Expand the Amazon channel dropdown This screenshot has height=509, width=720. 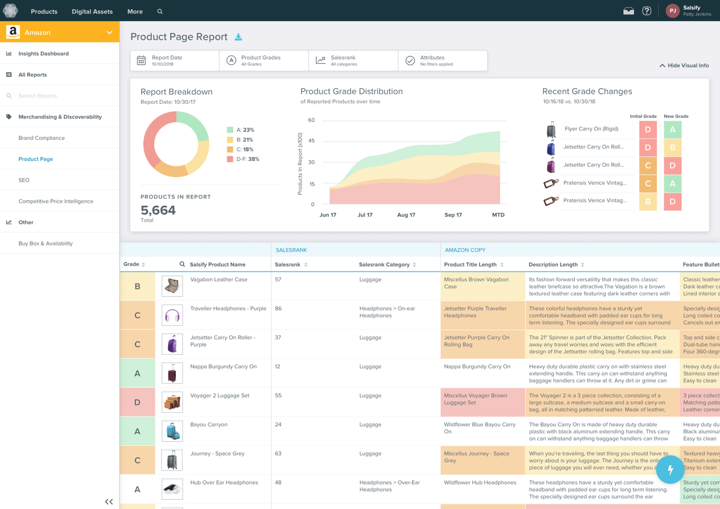click(x=109, y=32)
